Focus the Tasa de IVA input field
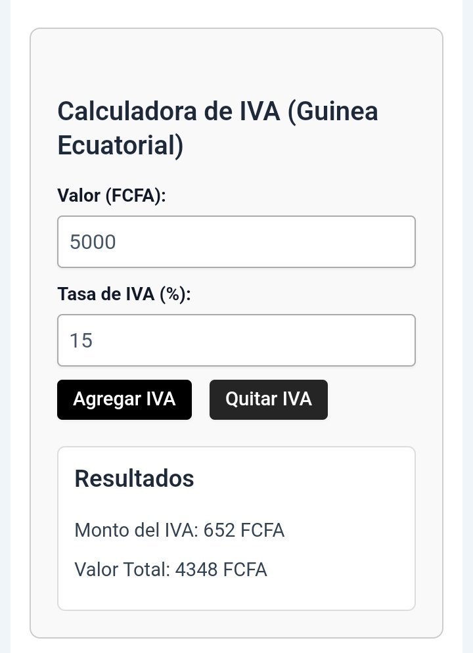The image size is (473, 653). click(236, 340)
